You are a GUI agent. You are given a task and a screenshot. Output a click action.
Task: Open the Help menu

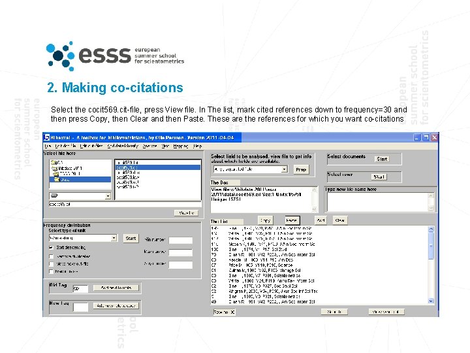coord(198,146)
